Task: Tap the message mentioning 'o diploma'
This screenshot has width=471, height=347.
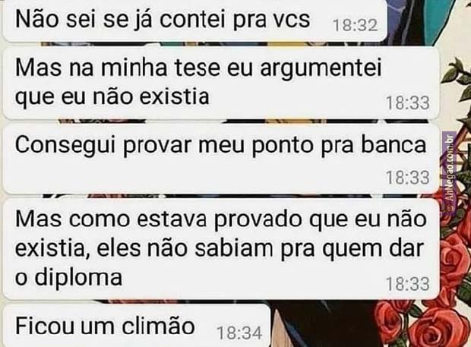Action: [221, 248]
